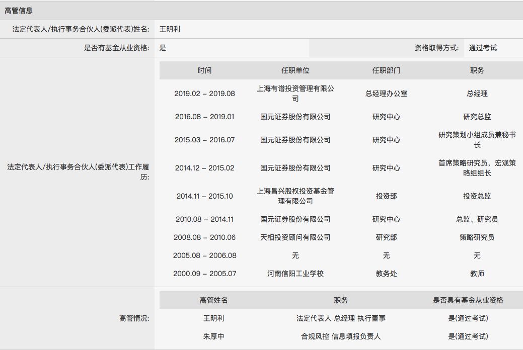Select the period 2016.08 – 2019.01
523x350 pixels.
pos(204,117)
